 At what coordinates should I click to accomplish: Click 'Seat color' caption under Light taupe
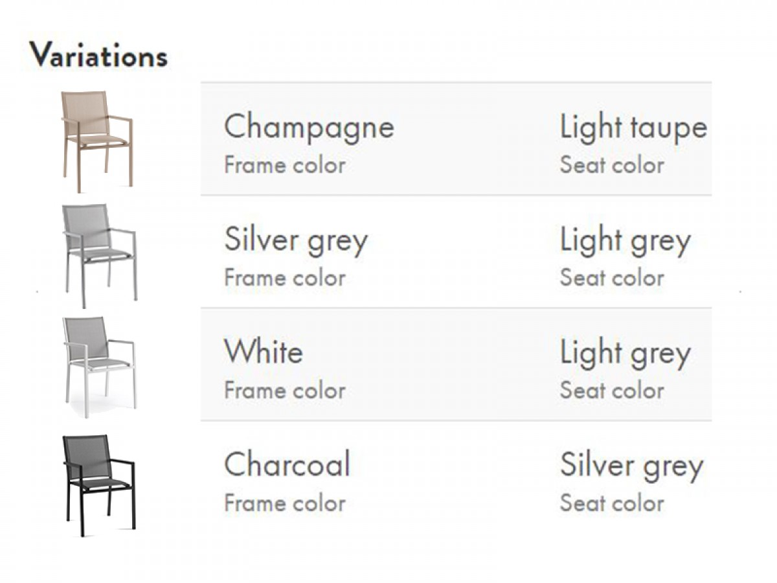tap(612, 165)
